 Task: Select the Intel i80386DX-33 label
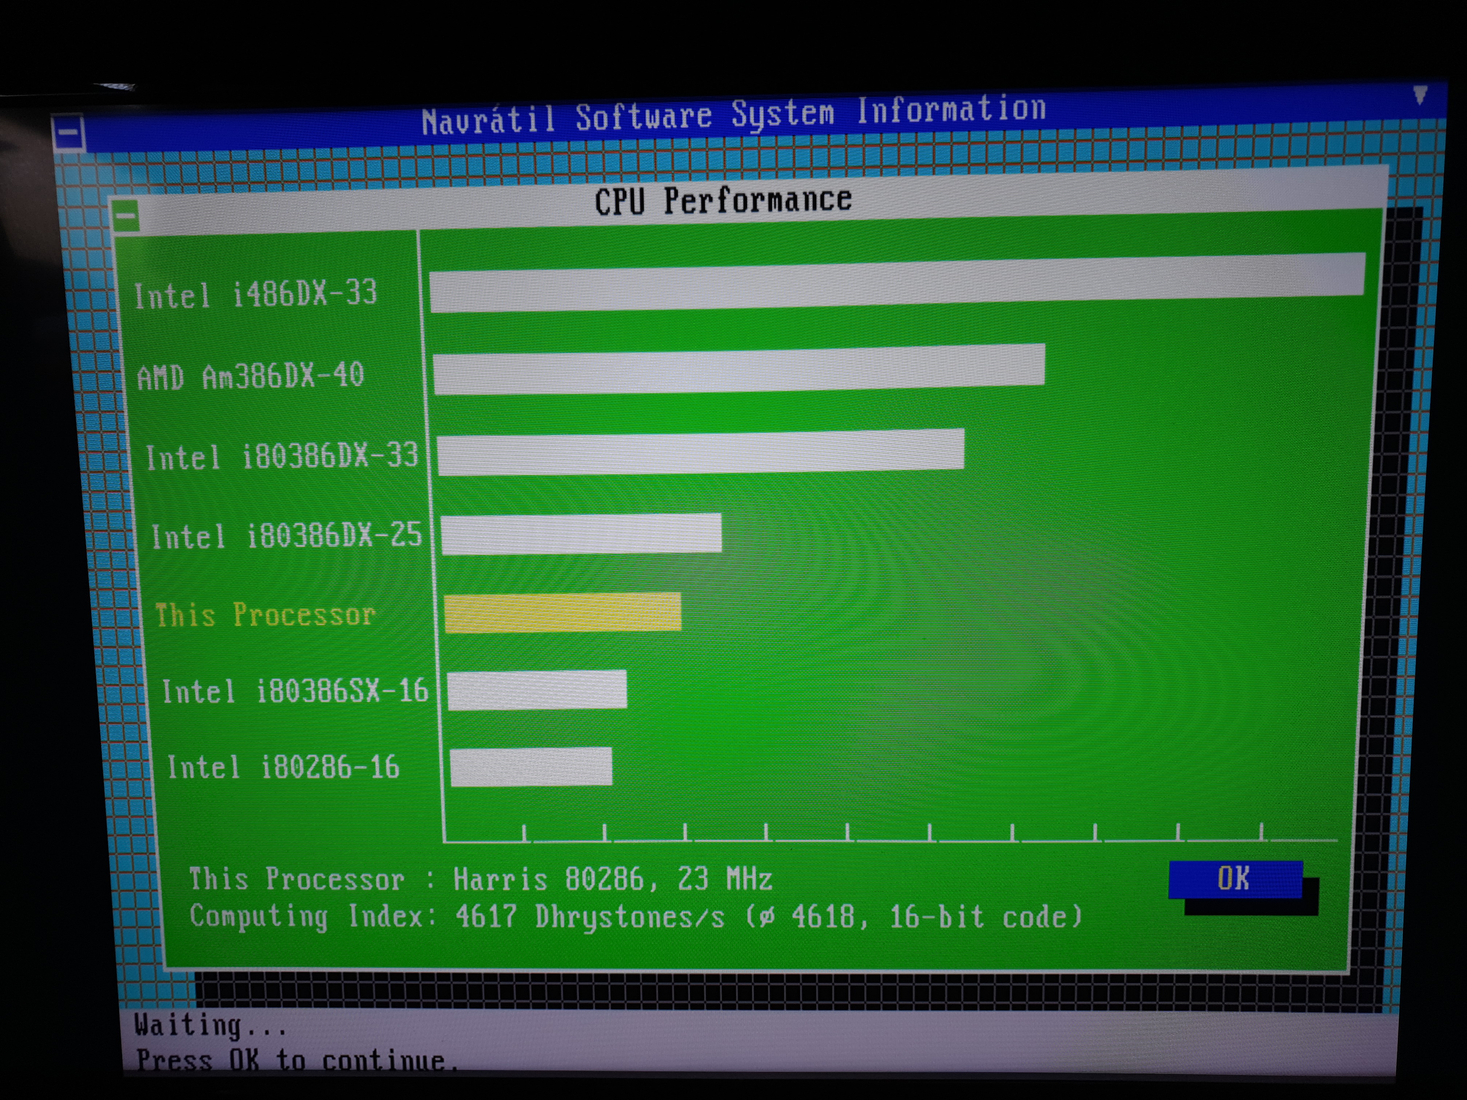click(x=282, y=456)
